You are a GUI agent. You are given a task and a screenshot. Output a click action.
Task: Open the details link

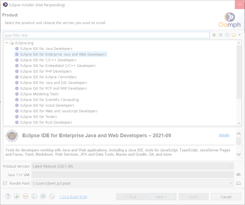tap(224, 135)
